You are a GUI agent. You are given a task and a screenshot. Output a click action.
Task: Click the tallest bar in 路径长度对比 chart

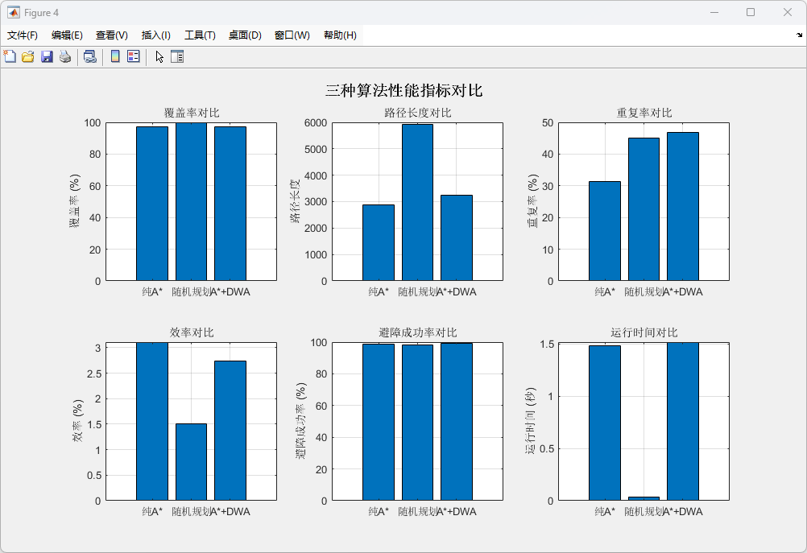point(417,201)
